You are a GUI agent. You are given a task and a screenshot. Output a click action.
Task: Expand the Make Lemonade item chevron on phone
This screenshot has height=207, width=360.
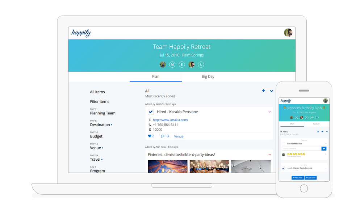coord(326,144)
